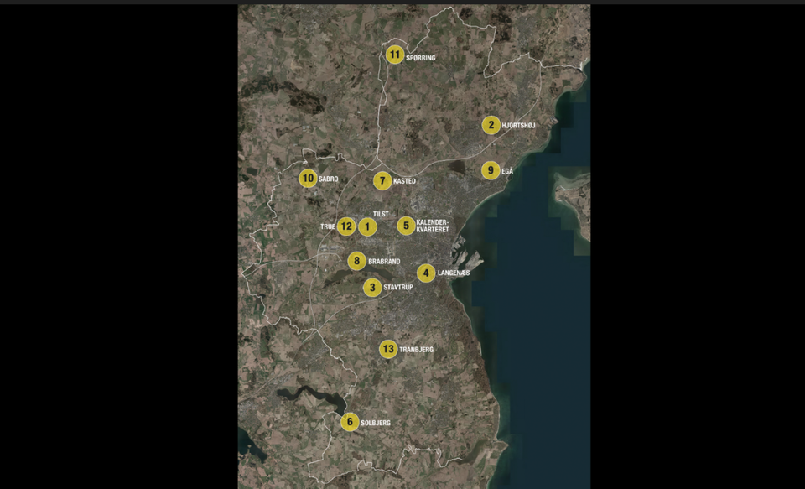The height and width of the screenshot is (489, 805).
Task: Select the Hjortshøj place label
Action: pyautogui.click(x=518, y=126)
